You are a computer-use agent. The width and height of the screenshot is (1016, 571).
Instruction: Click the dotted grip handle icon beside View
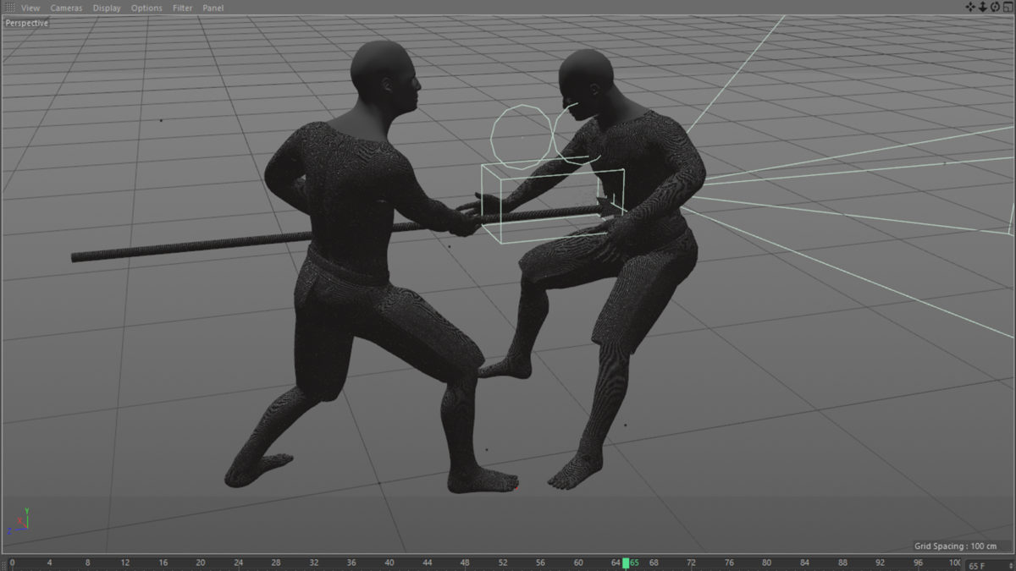[x=9, y=8]
